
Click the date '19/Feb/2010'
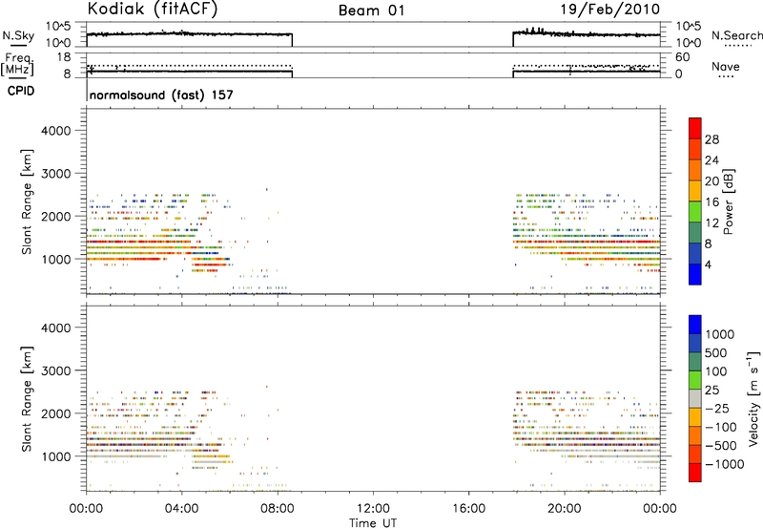[610, 10]
